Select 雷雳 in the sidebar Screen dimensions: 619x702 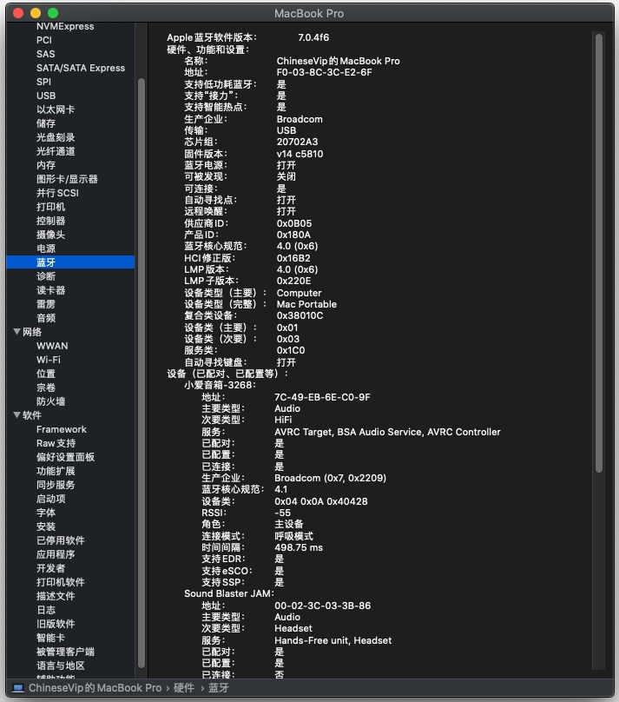(x=46, y=304)
